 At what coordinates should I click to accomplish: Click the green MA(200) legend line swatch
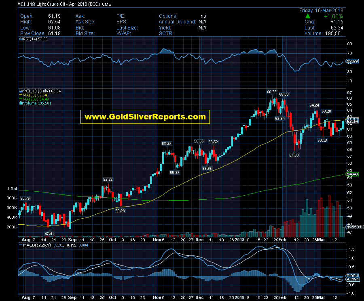21,99
